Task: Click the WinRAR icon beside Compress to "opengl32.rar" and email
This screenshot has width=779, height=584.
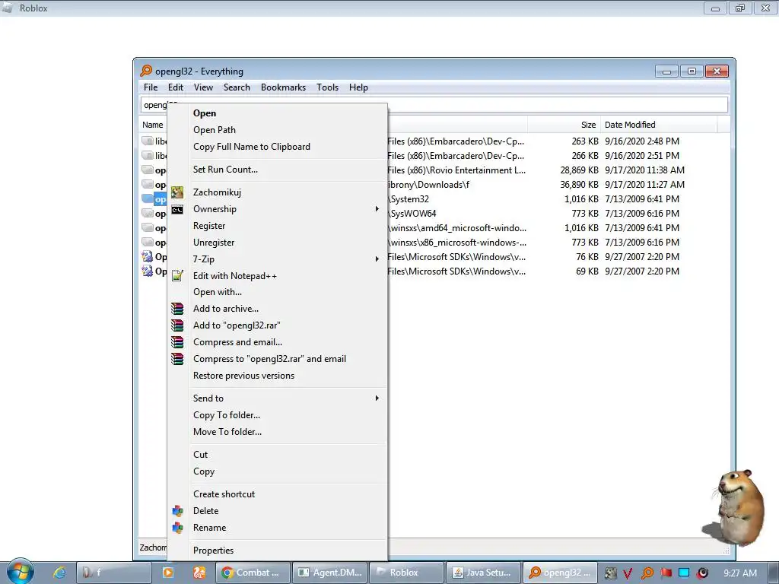Action: pyautogui.click(x=177, y=359)
